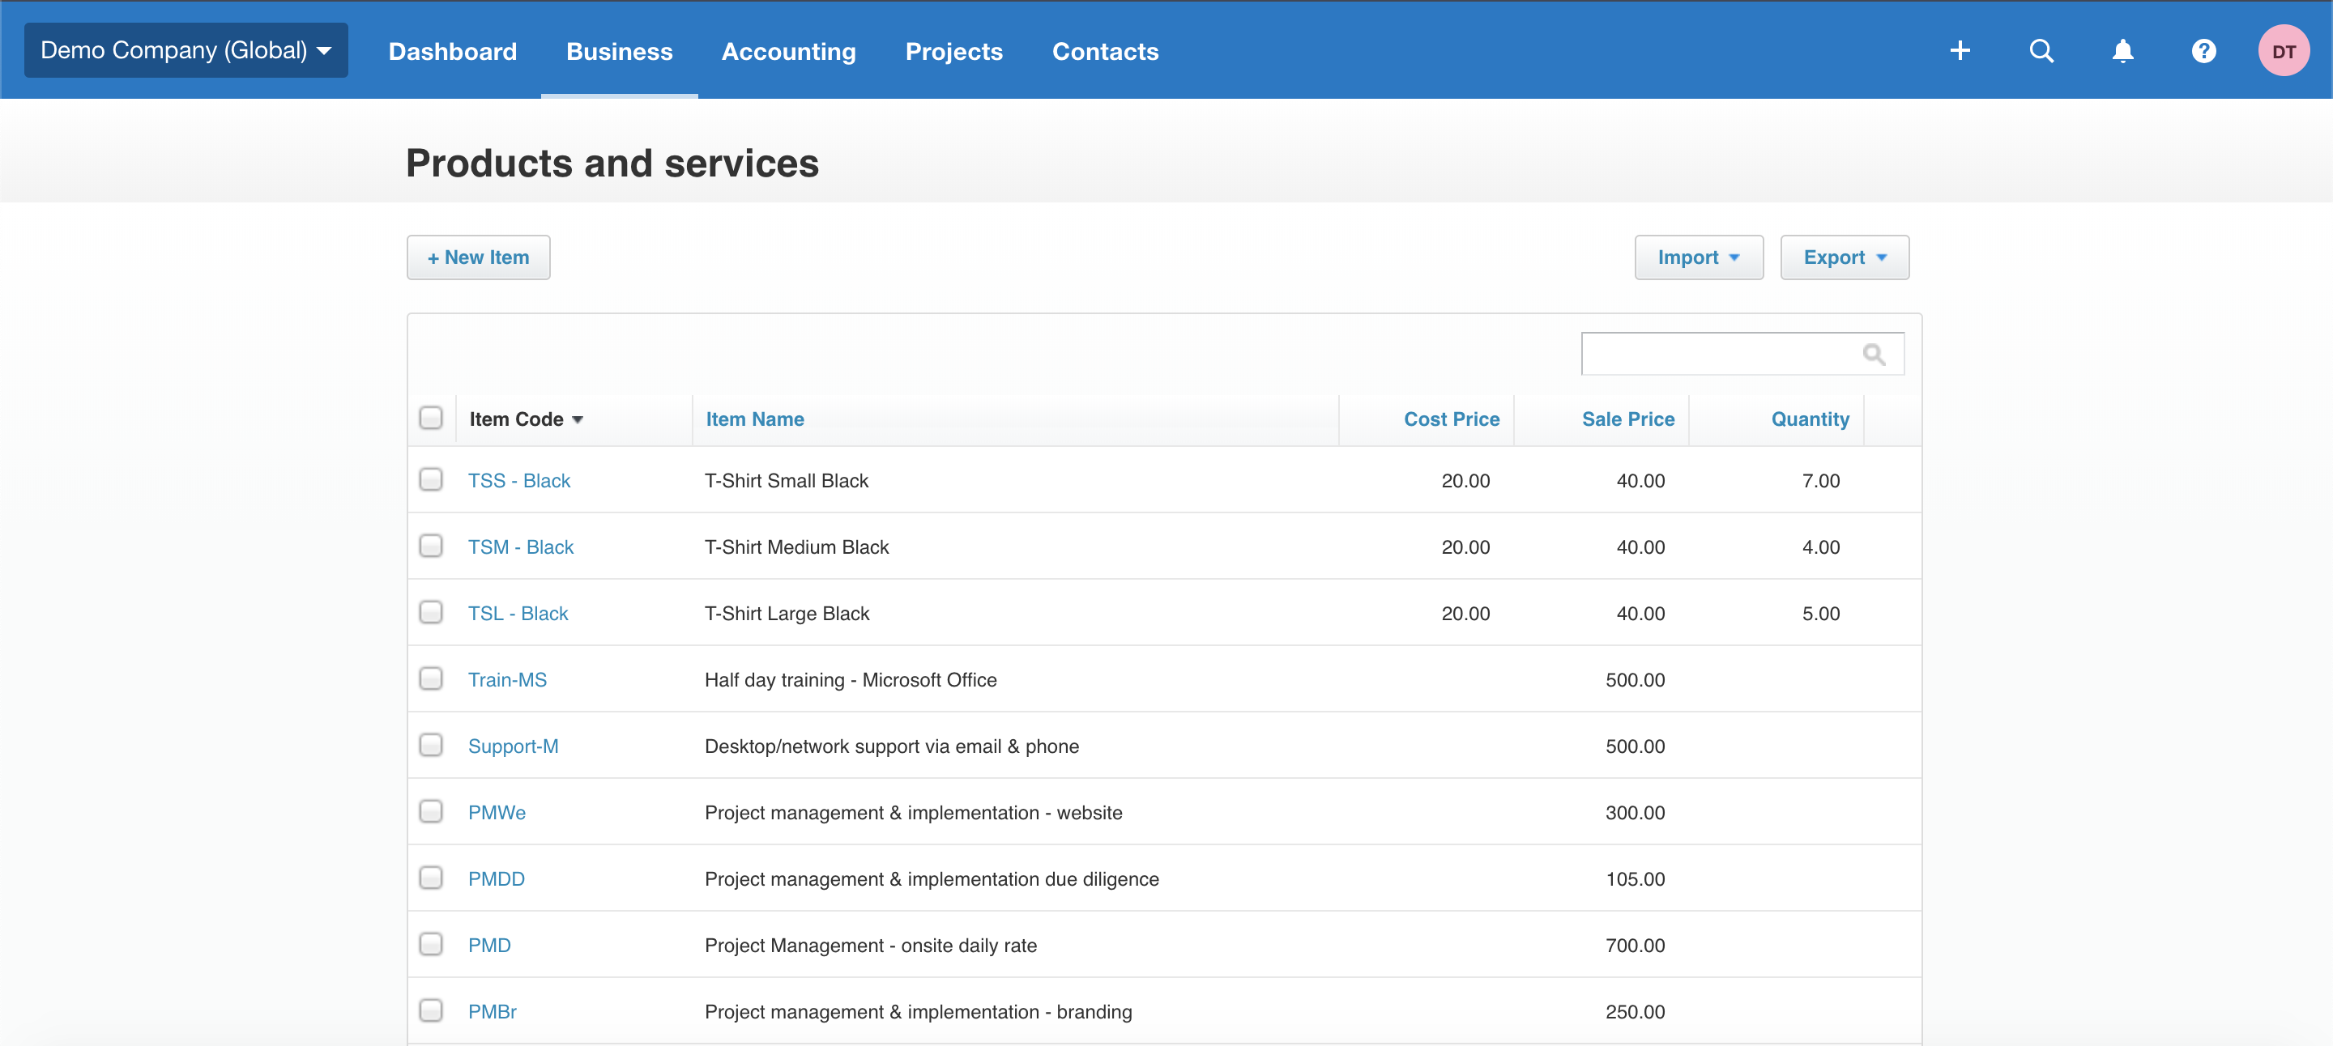Open the Contacts menu

1105,52
